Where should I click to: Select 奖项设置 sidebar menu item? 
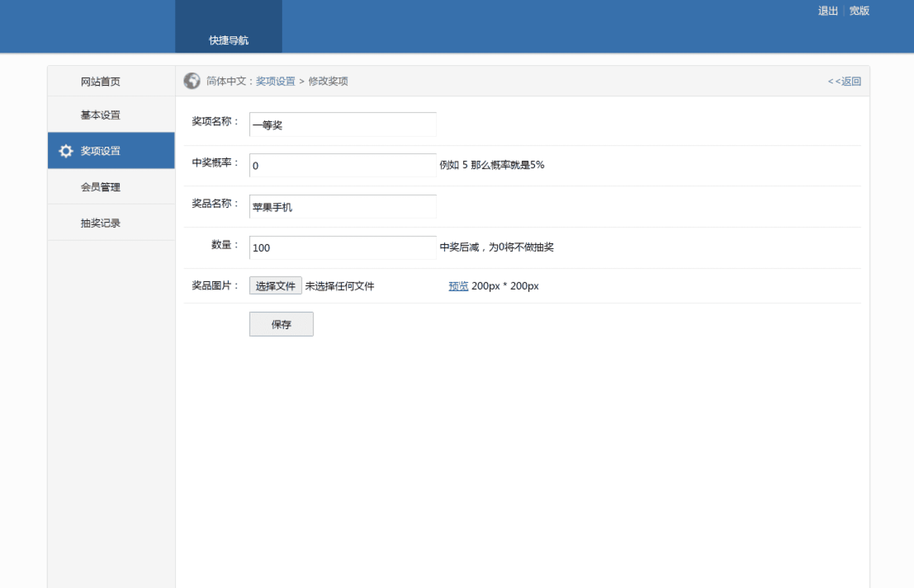pos(100,151)
